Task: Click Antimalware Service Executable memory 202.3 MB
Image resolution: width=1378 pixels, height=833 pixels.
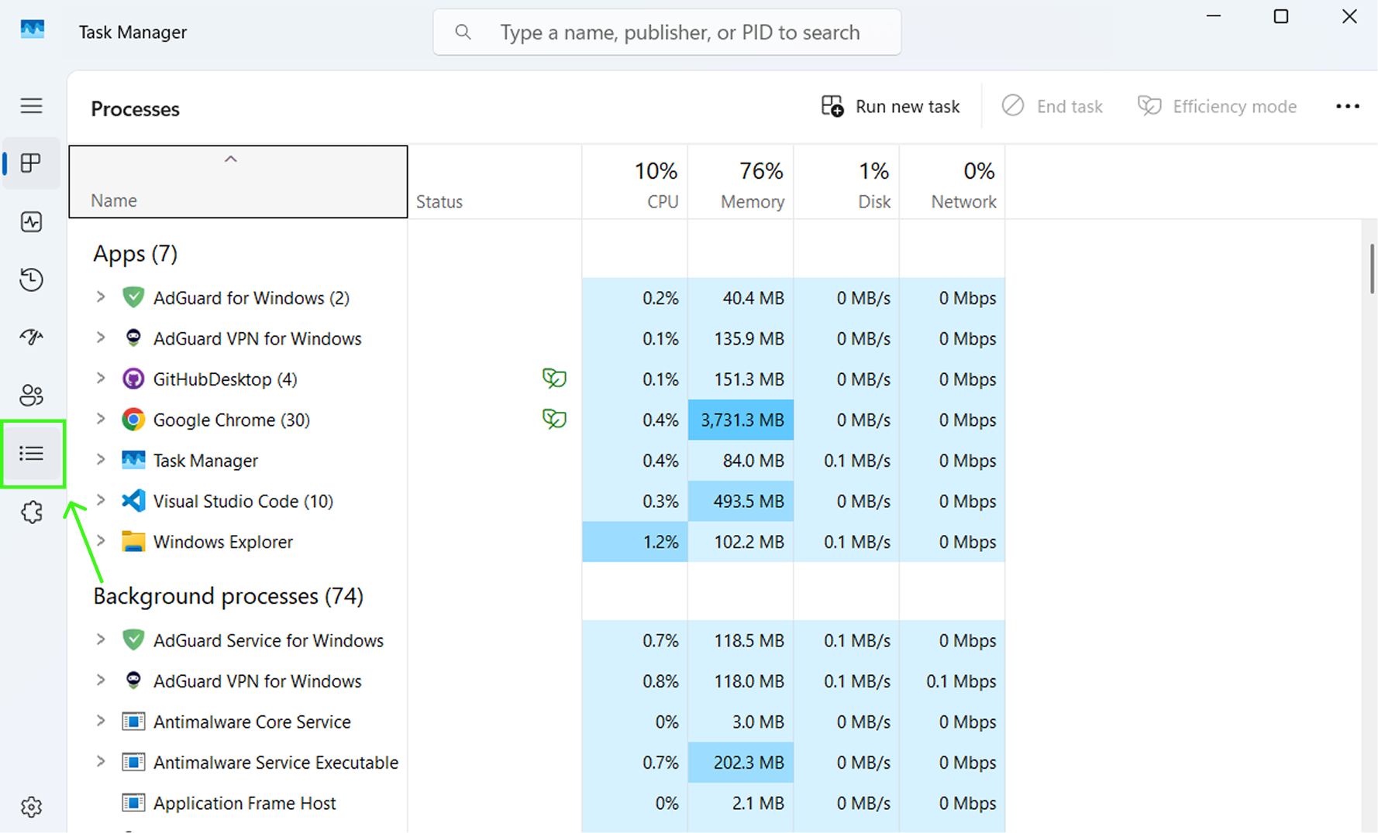Action: point(740,762)
